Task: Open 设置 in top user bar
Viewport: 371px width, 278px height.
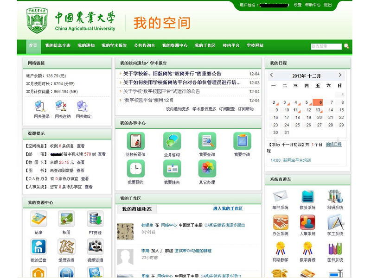Action: [298, 5]
